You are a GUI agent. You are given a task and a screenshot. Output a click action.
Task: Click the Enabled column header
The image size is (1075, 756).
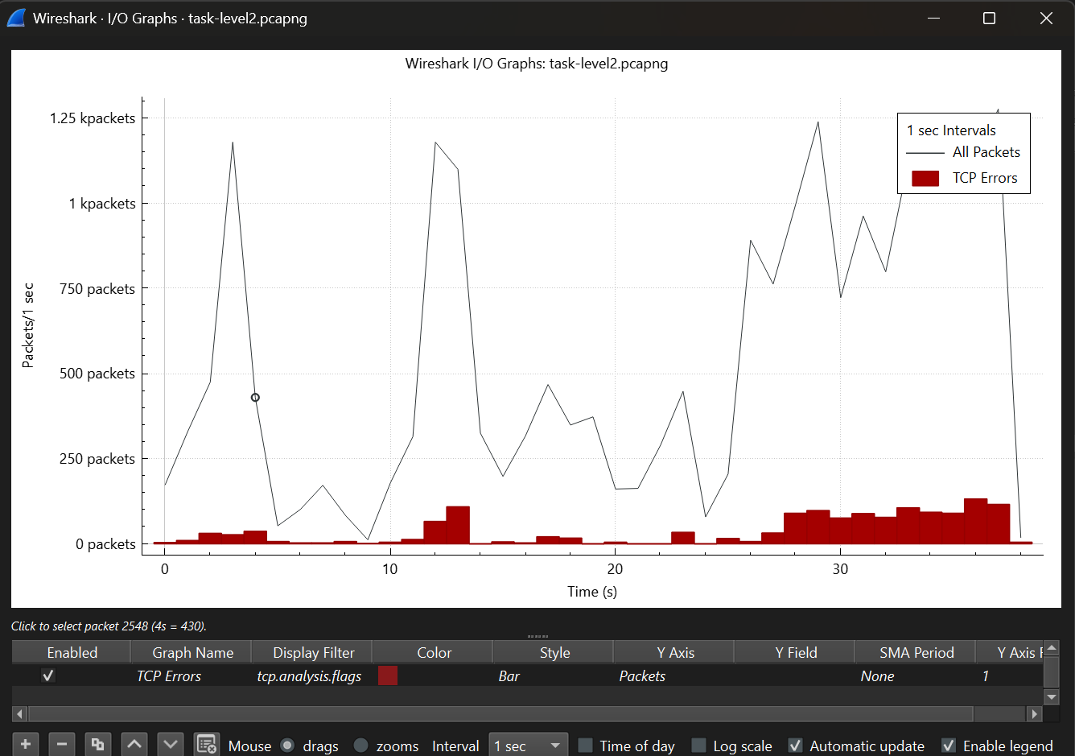[x=72, y=652]
